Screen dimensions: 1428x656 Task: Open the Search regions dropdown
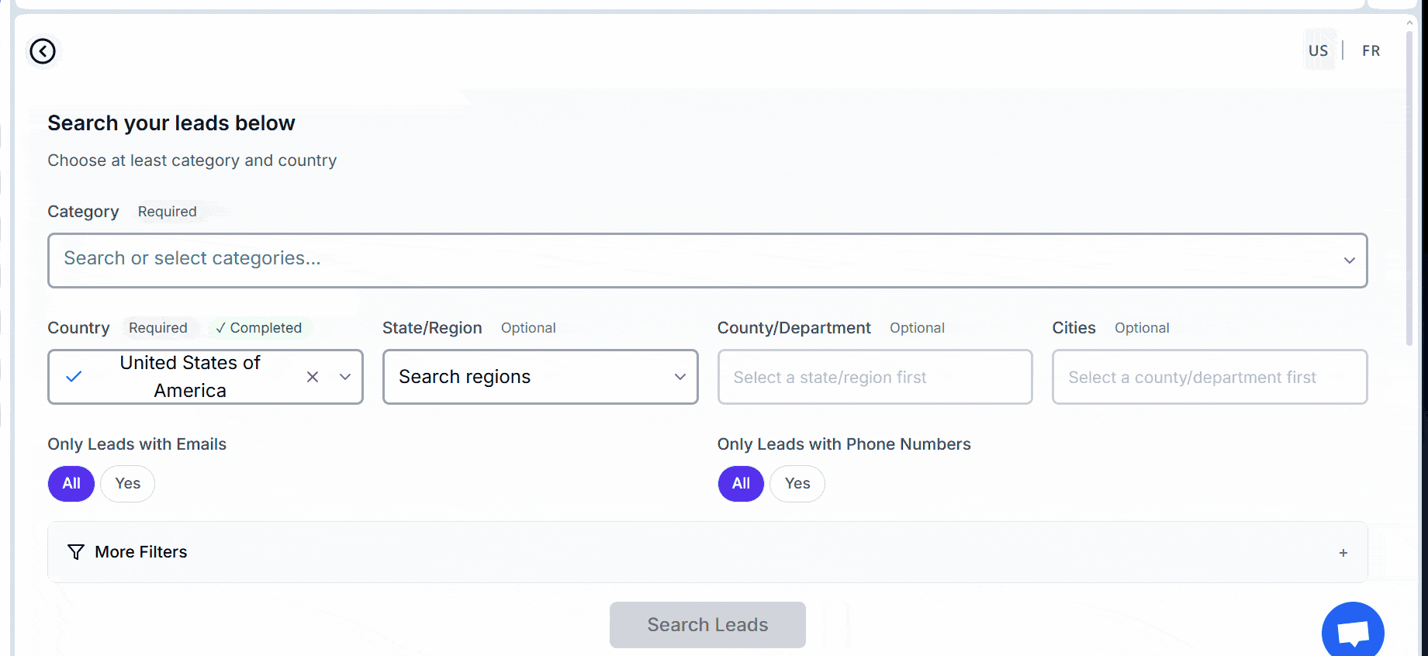click(540, 377)
